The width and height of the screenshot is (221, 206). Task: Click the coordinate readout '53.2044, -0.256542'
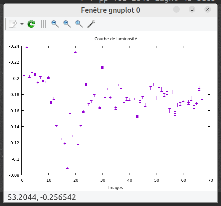[x=42, y=197]
